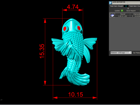
Task: Select the round gem thumbnail
Action: click(x=112, y=15)
